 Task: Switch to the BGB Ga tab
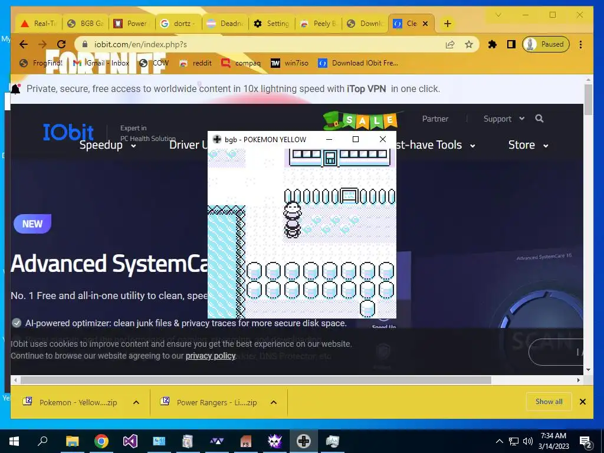(x=85, y=24)
